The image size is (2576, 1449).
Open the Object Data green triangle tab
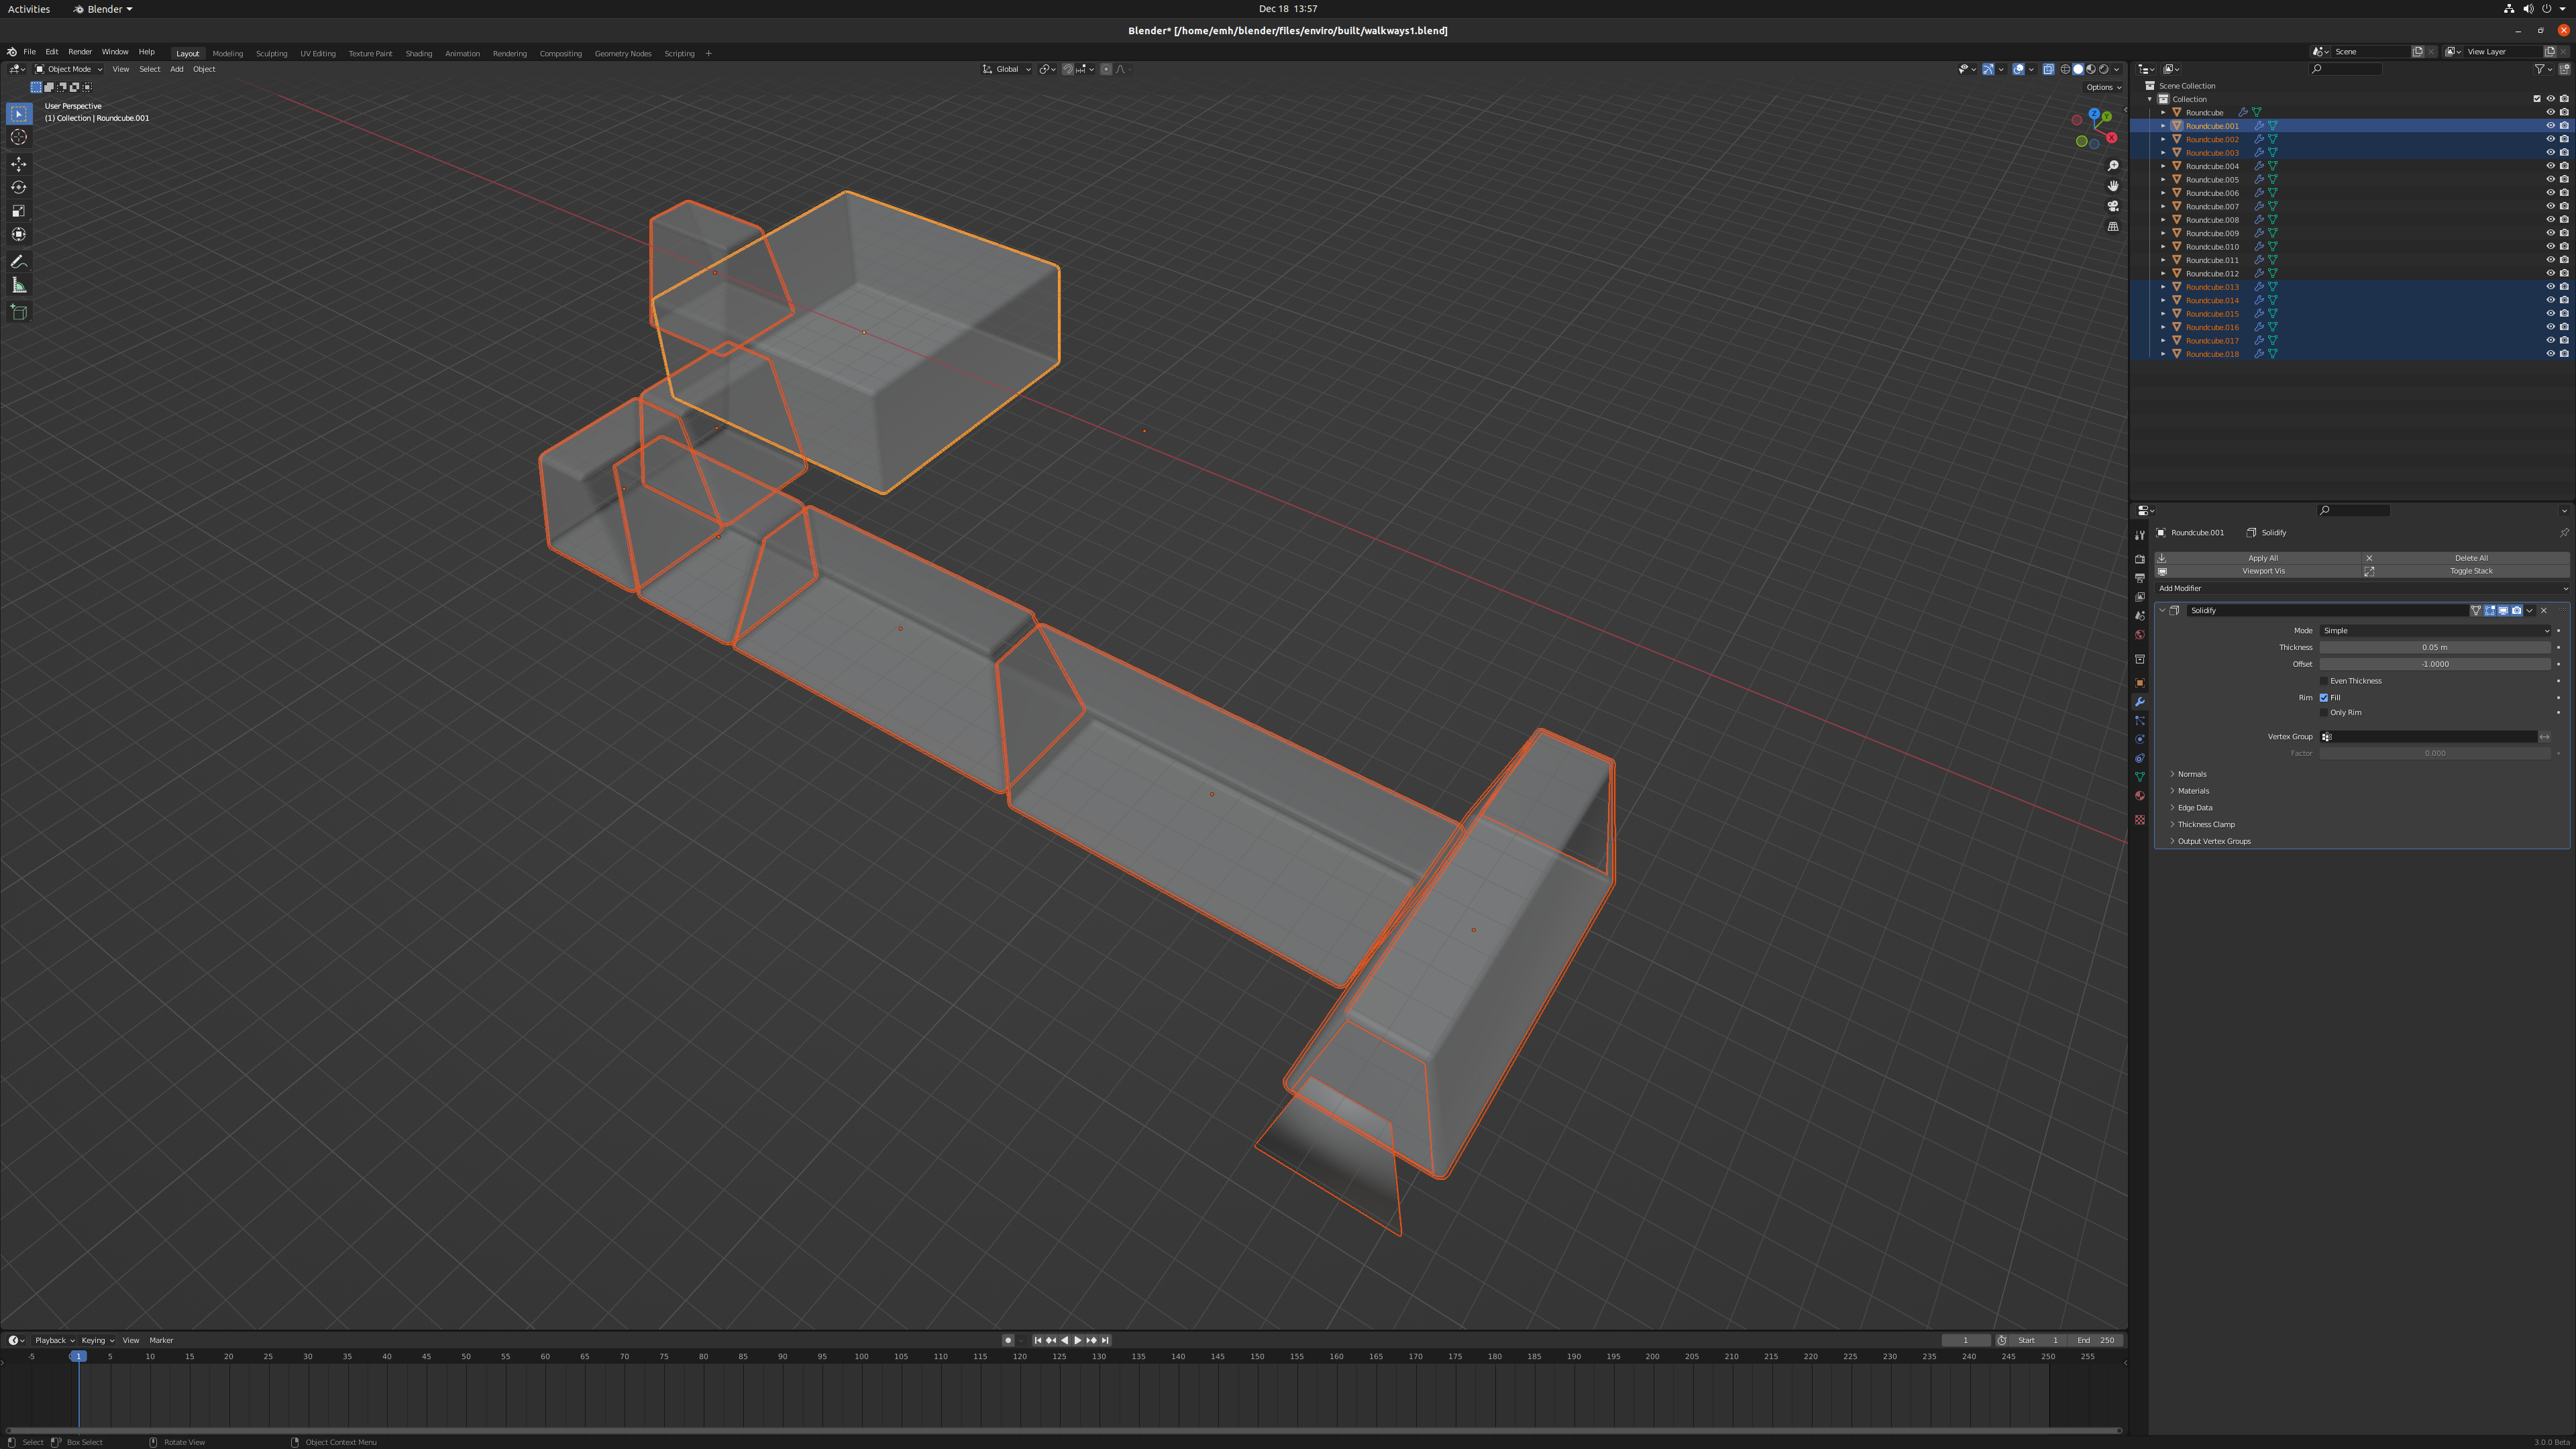(x=2140, y=777)
